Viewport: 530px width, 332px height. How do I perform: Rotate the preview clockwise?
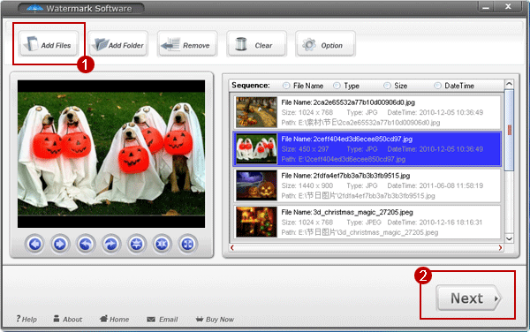111,244
